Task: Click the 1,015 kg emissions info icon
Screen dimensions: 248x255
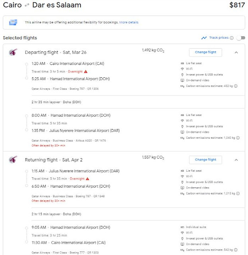Action: click(237, 193)
